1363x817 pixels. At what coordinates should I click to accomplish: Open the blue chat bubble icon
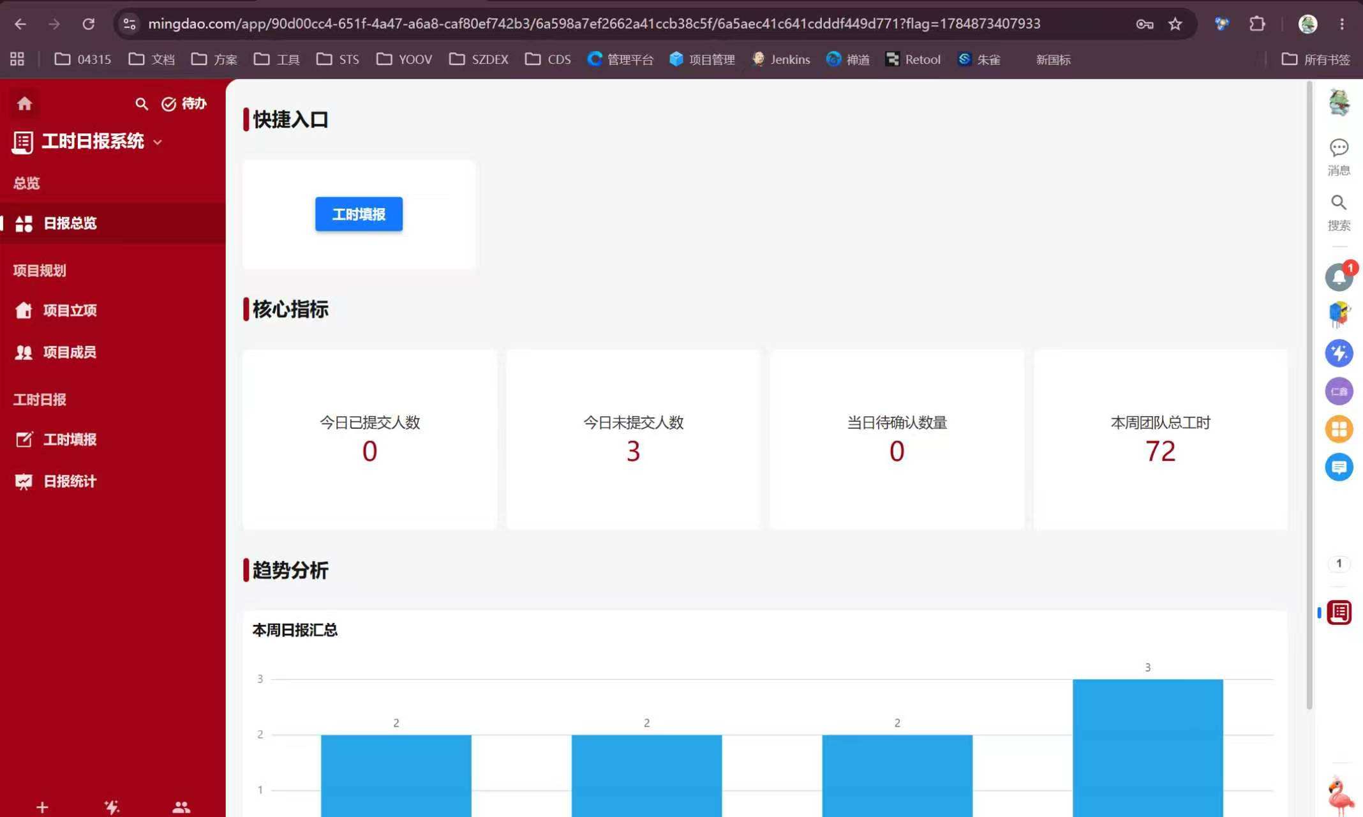click(1339, 467)
